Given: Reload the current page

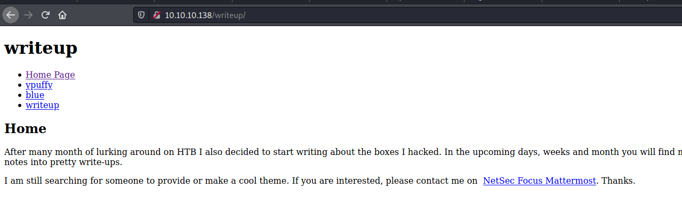Looking at the screenshot, I should click(45, 15).
